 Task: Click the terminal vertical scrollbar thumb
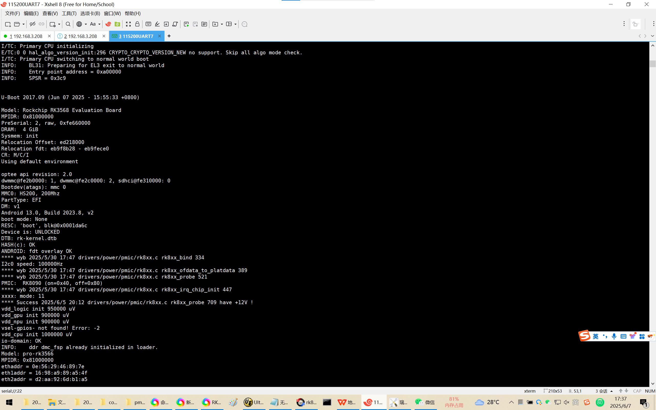(652, 64)
